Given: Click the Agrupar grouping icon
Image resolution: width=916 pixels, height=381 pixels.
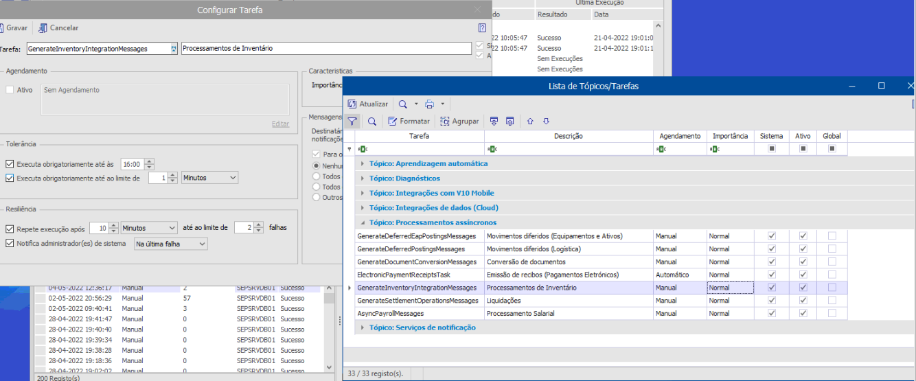Looking at the screenshot, I should [x=445, y=122].
